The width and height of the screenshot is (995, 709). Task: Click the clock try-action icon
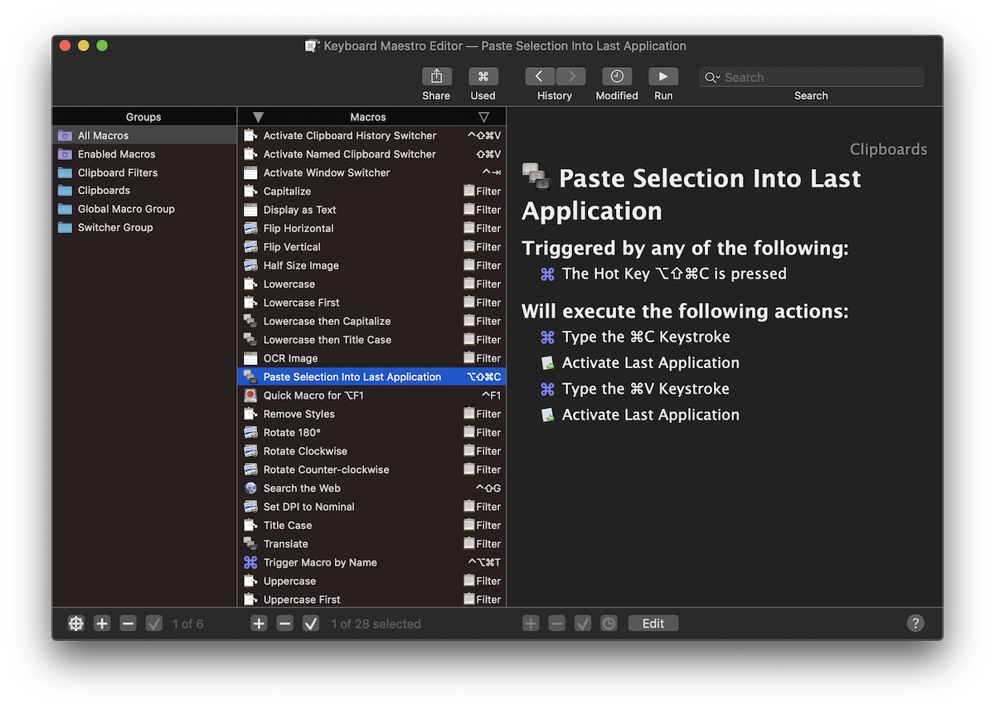click(609, 624)
